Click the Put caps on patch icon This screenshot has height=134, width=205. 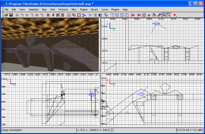tap(159, 15)
